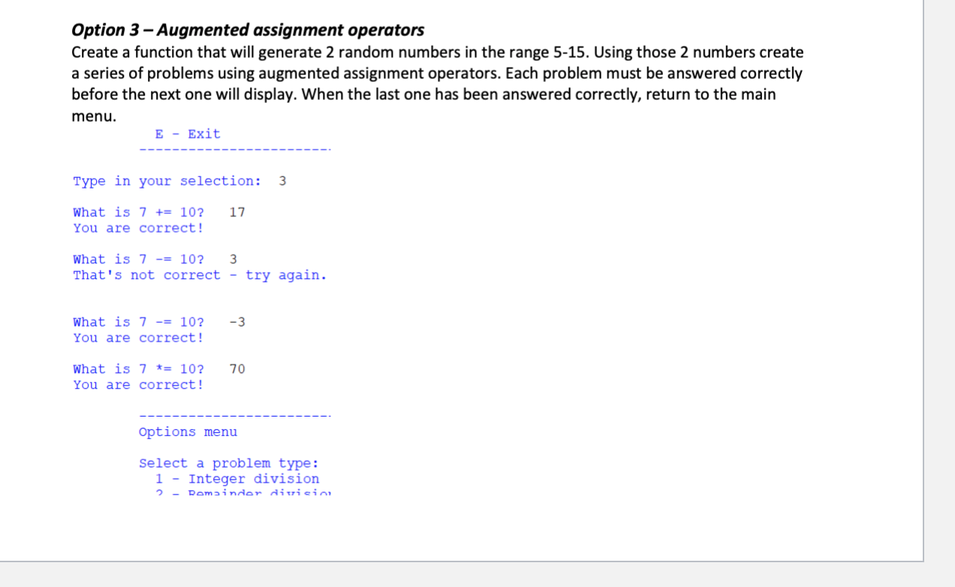Image resolution: width=955 pixels, height=587 pixels.
Task: Select the incorrect answer "3"
Action: coord(233,259)
